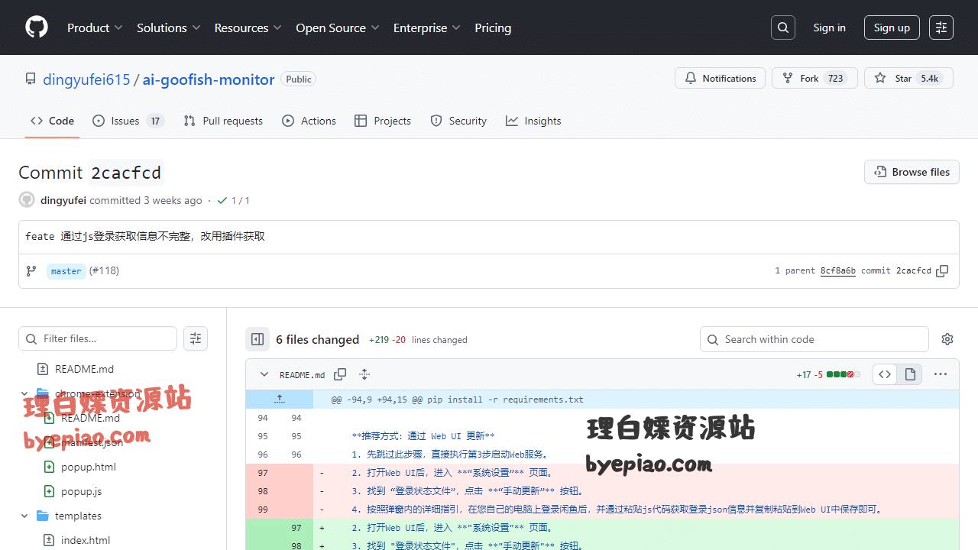Viewport: 978px width, 550px height.
Task: Click Sign in link
Action: 829,27
